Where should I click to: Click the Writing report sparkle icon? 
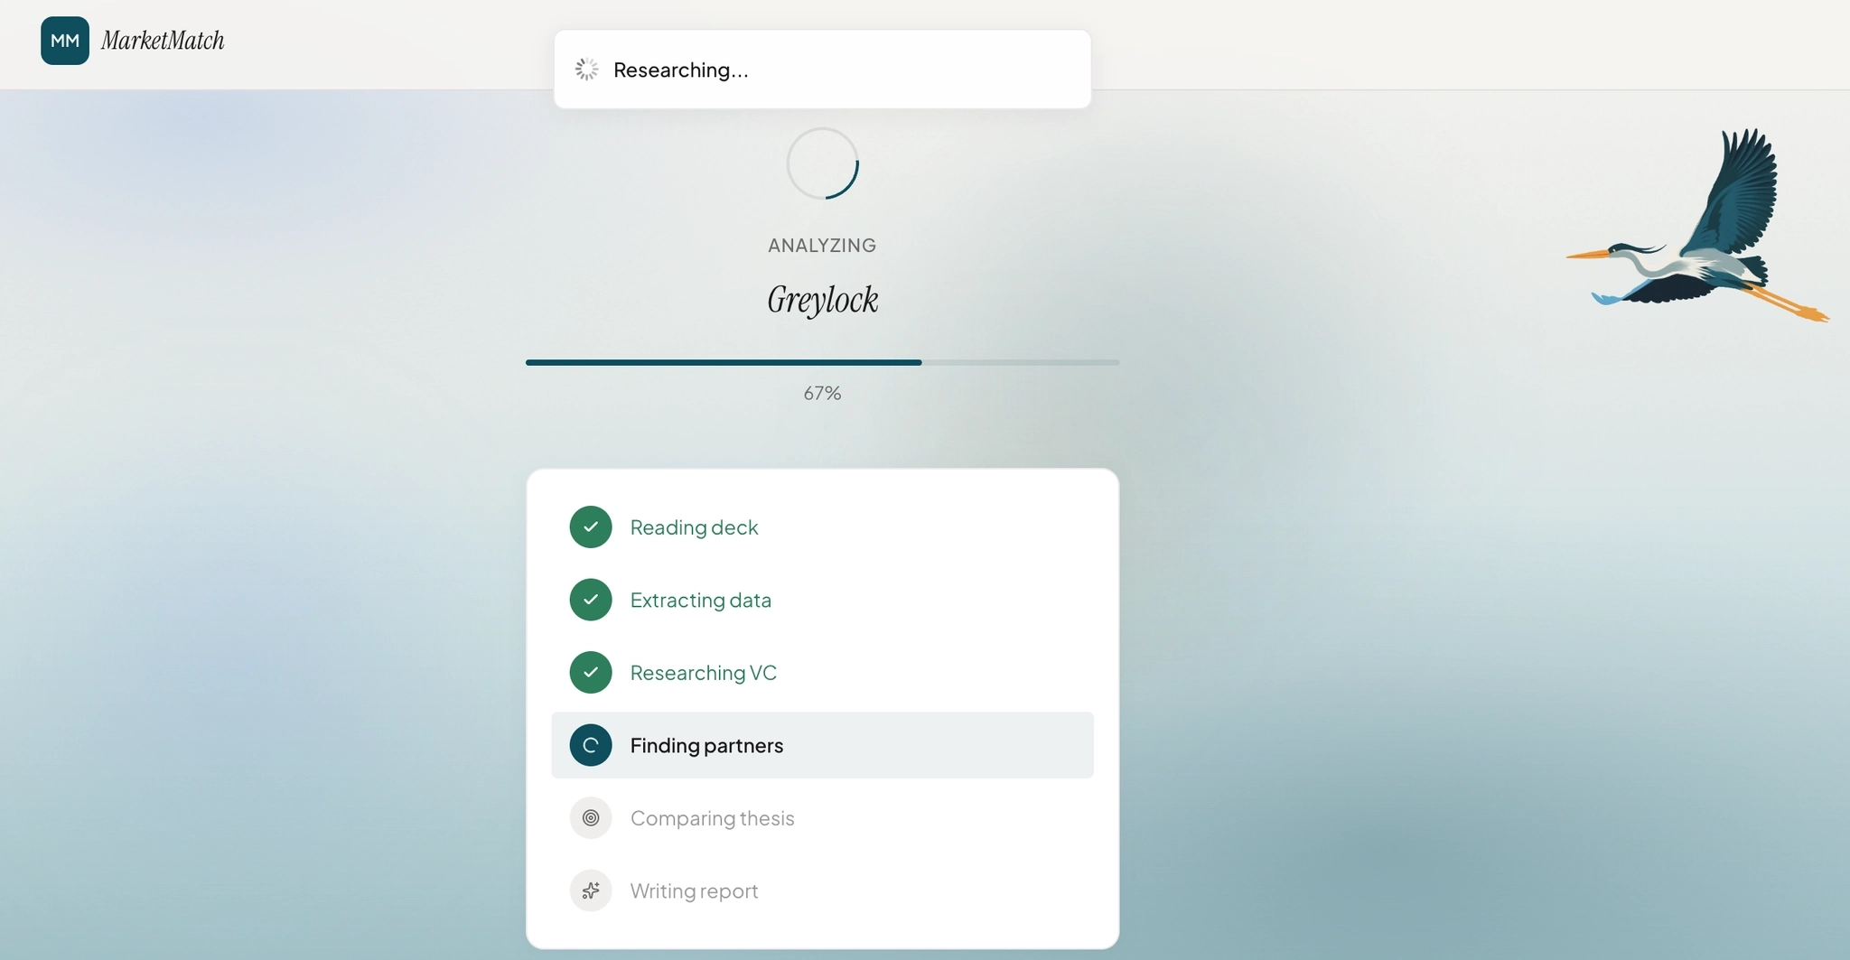click(x=591, y=890)
